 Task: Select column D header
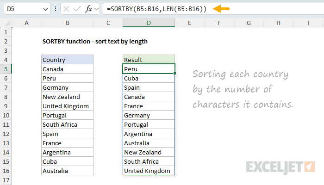coord(149,23)
